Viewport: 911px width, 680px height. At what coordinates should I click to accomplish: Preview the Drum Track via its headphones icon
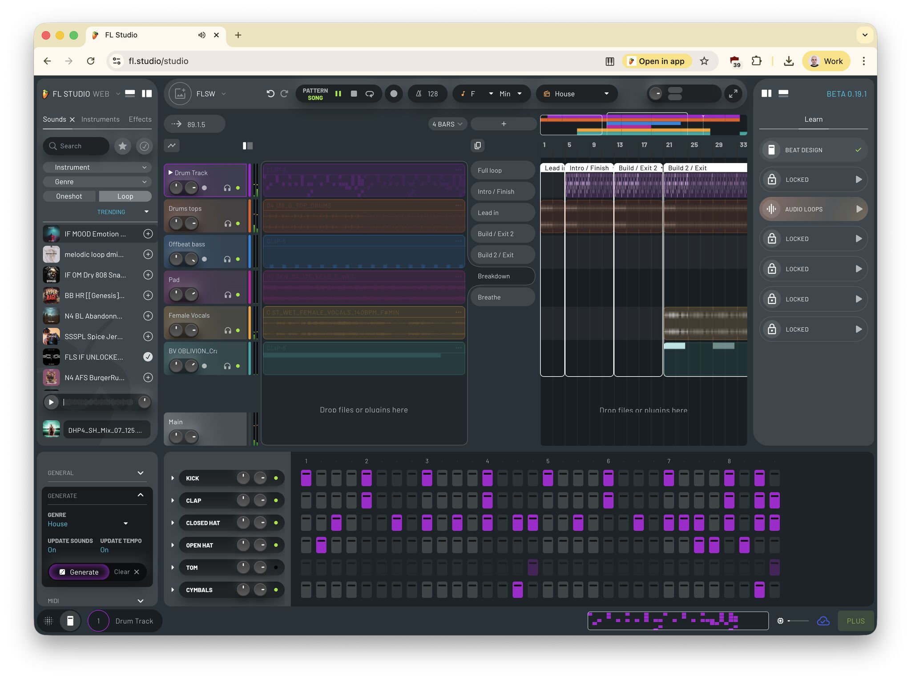[227, 188]
